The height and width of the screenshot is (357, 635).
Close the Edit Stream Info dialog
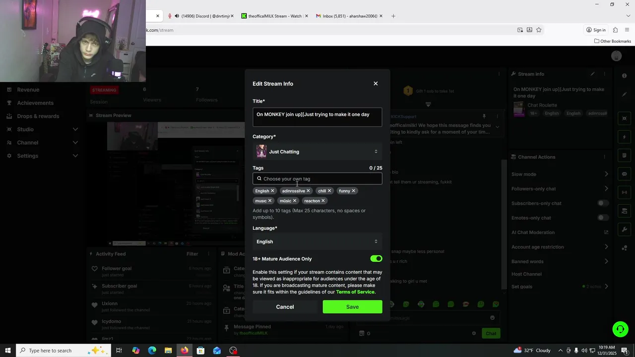click(376, 84)
